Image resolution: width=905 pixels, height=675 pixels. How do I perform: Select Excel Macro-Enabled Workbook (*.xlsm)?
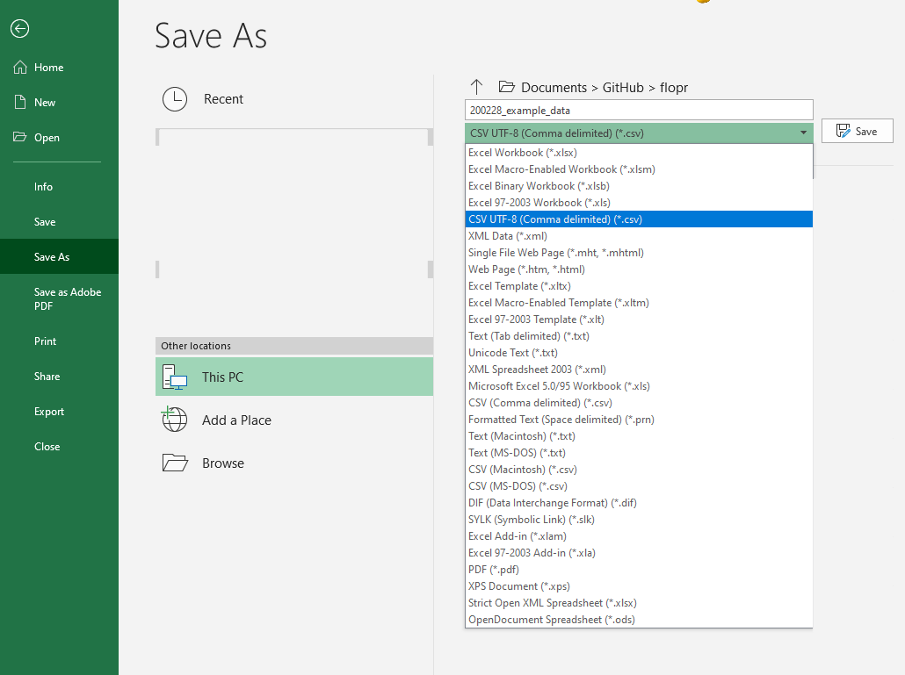[x=639, y=169]
